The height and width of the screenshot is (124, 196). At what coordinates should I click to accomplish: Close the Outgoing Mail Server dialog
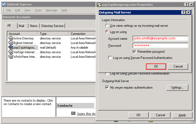(188, 12)
